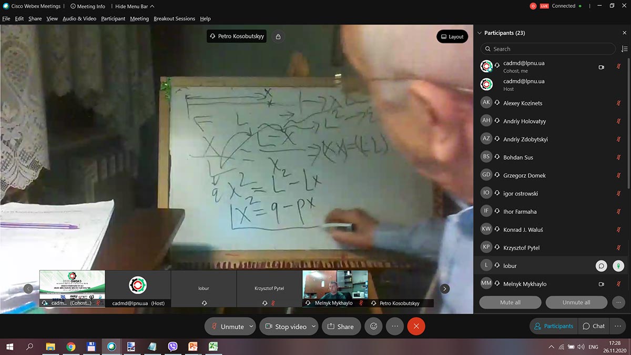Expand the audio options arrow beside Unmute
This screenshot has height=355, width=631.
click(251, 326)
